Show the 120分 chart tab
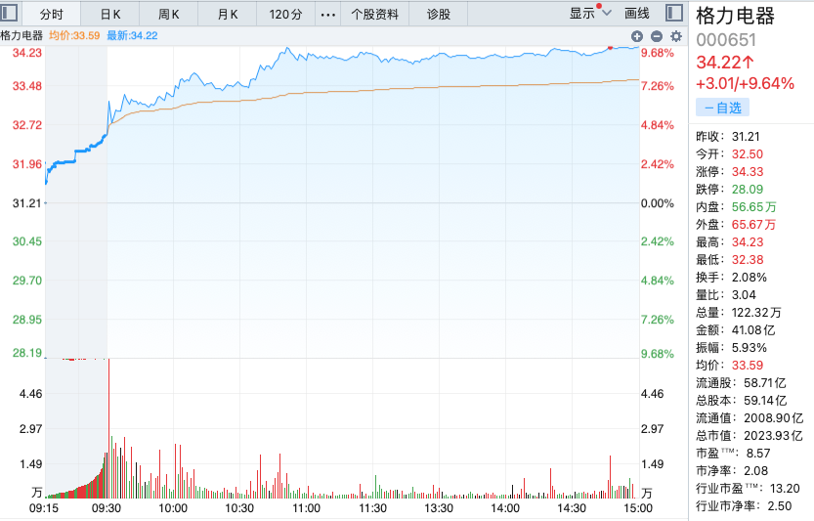 point(285,15)
